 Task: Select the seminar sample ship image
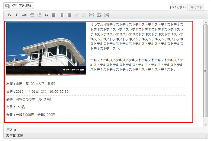[x=46, y=49]
